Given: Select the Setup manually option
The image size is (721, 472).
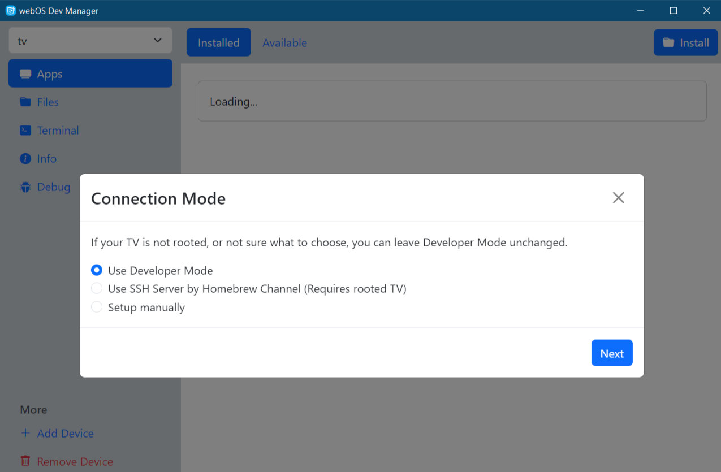Looking at the screenshot, I should [x=97, y=308].
